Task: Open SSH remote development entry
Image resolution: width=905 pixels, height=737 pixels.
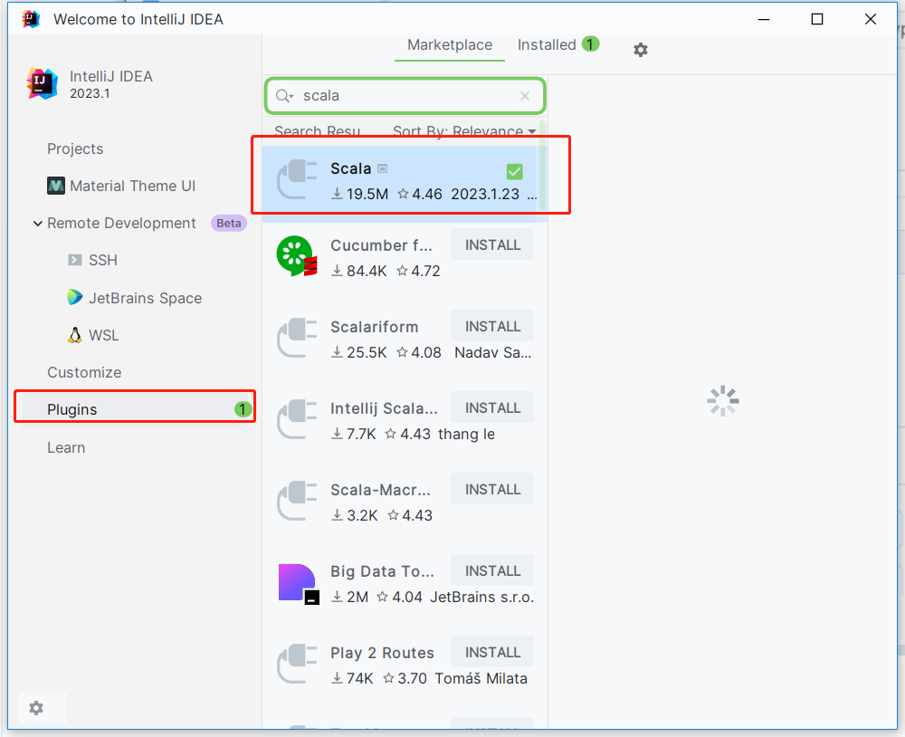Action: click(x=92, y=260)
